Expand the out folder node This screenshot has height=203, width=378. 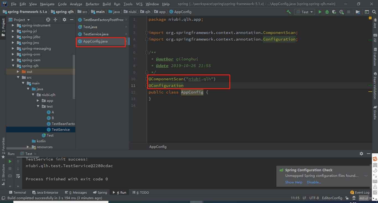[x=18, y=72]
